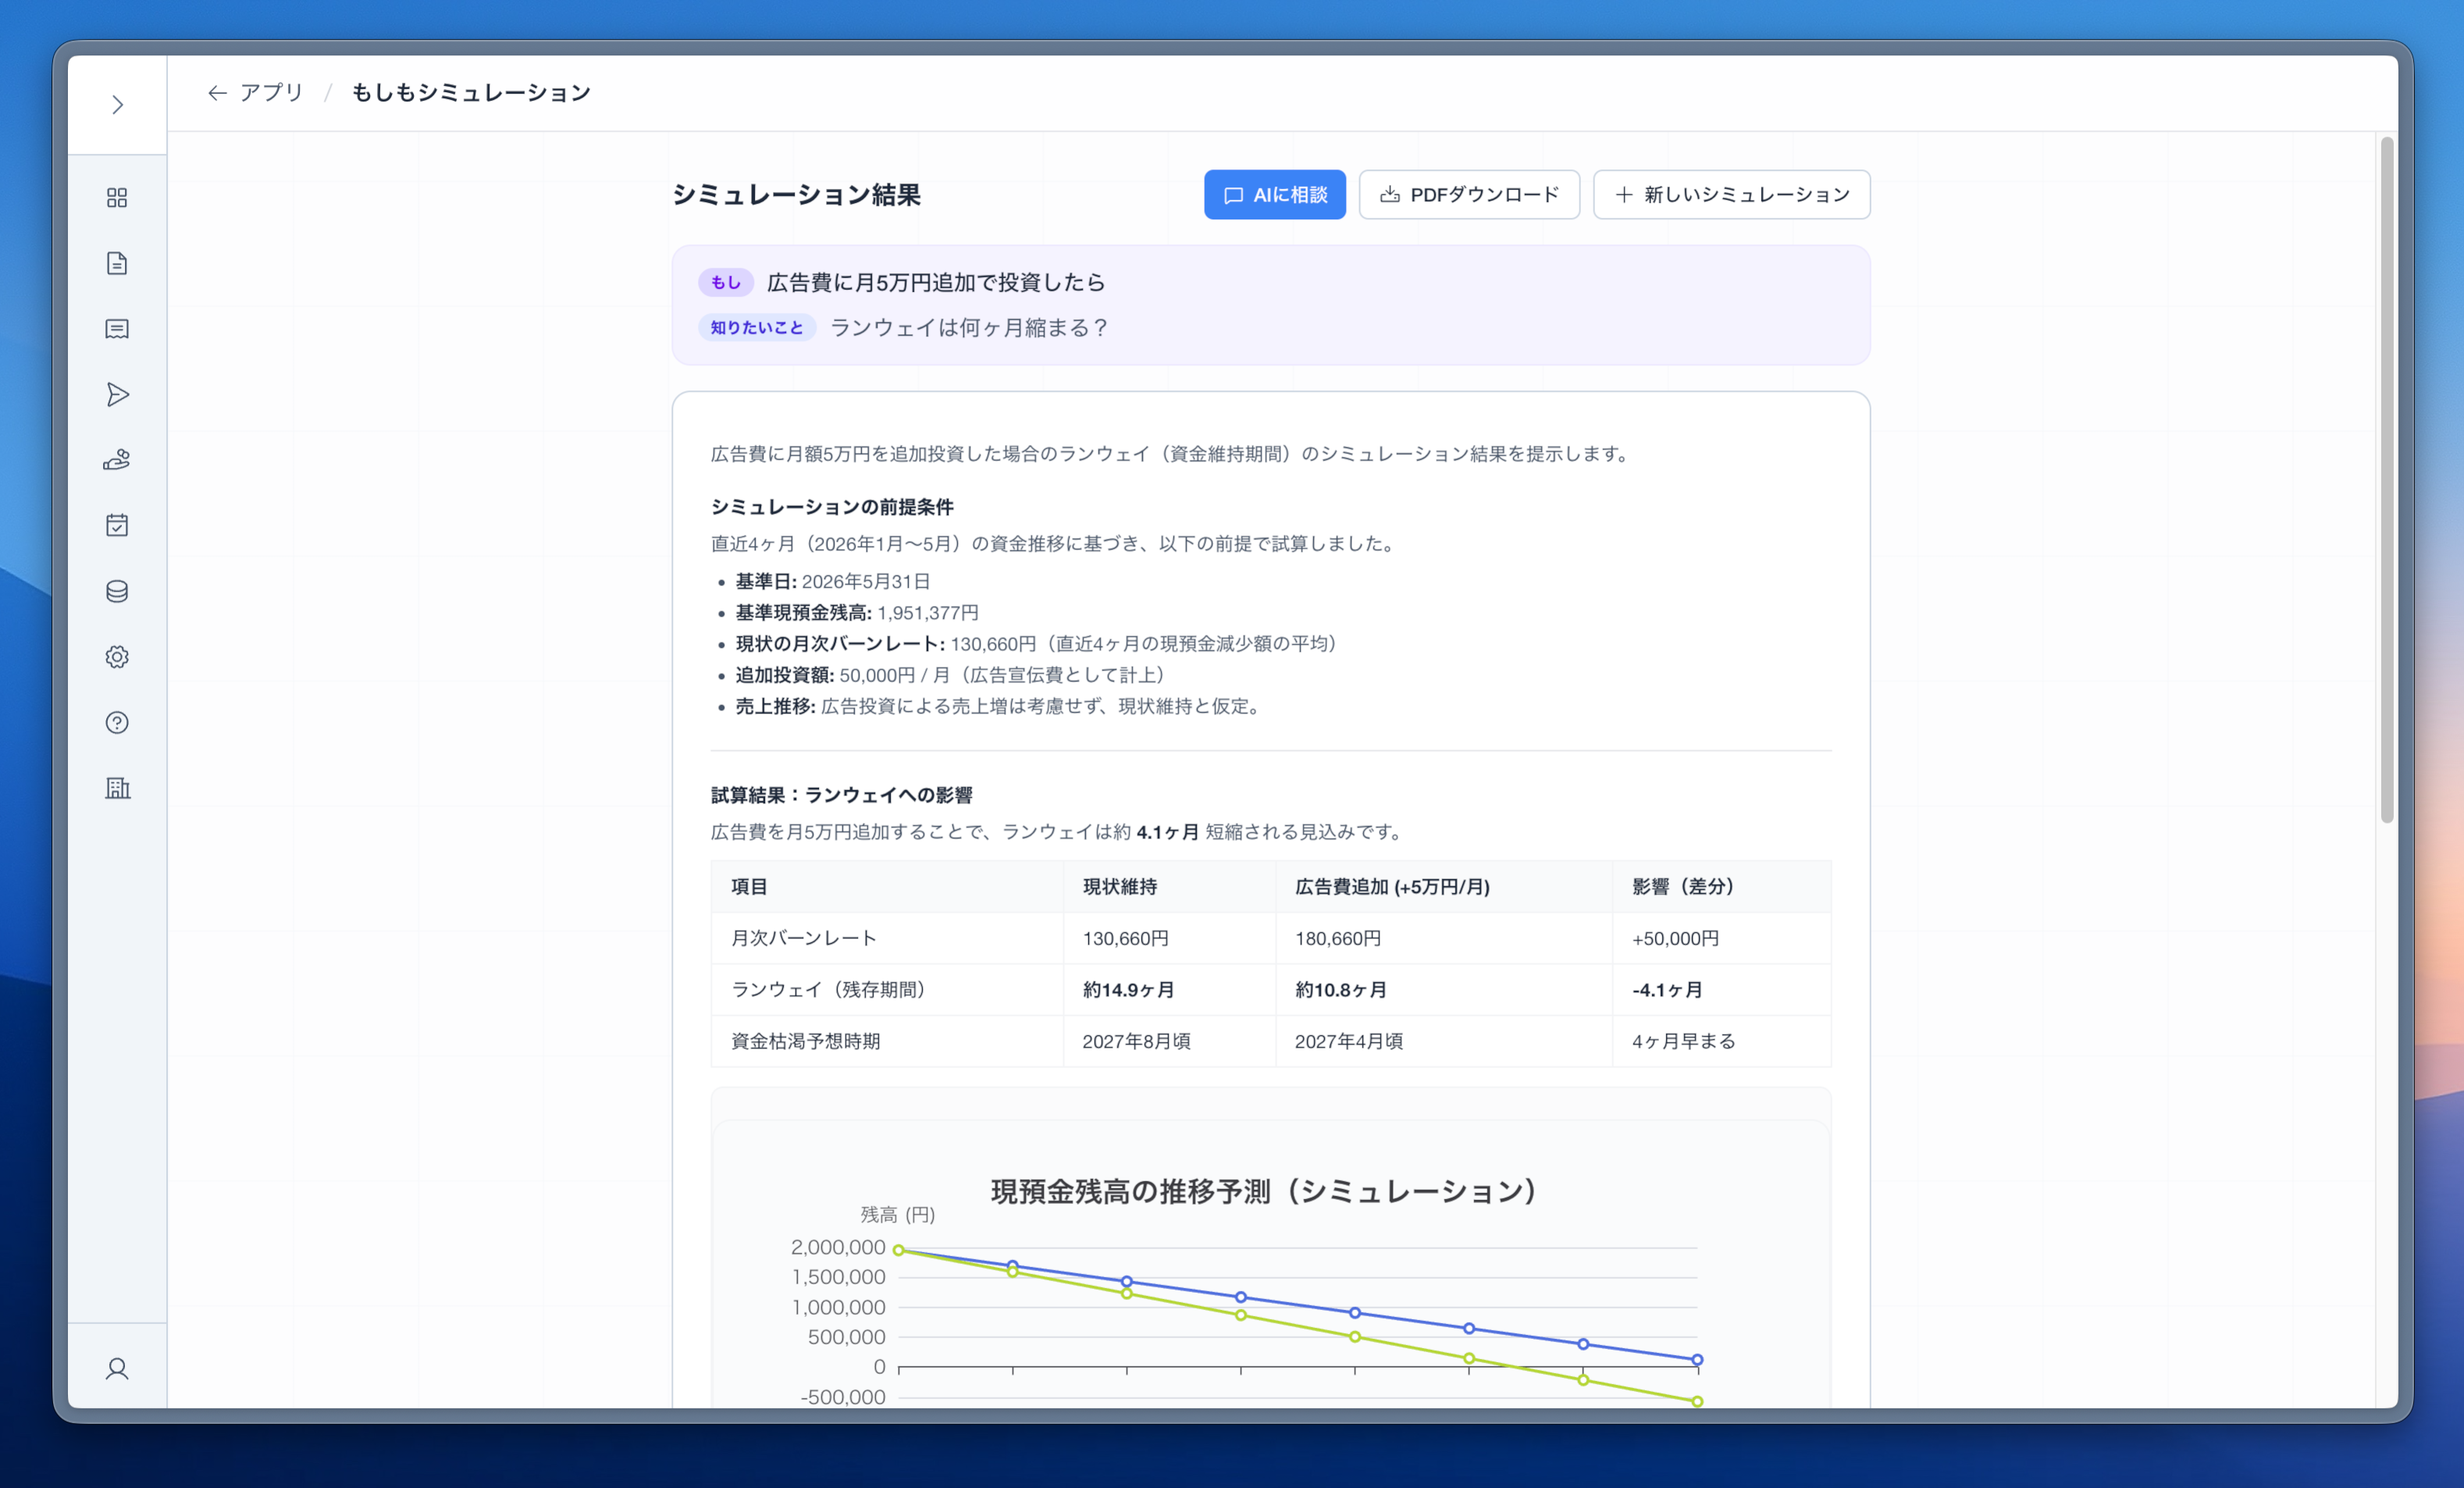Open the help question mark icon in sidebar
Screen dimensions: 2464x1488
click(117, 723)
